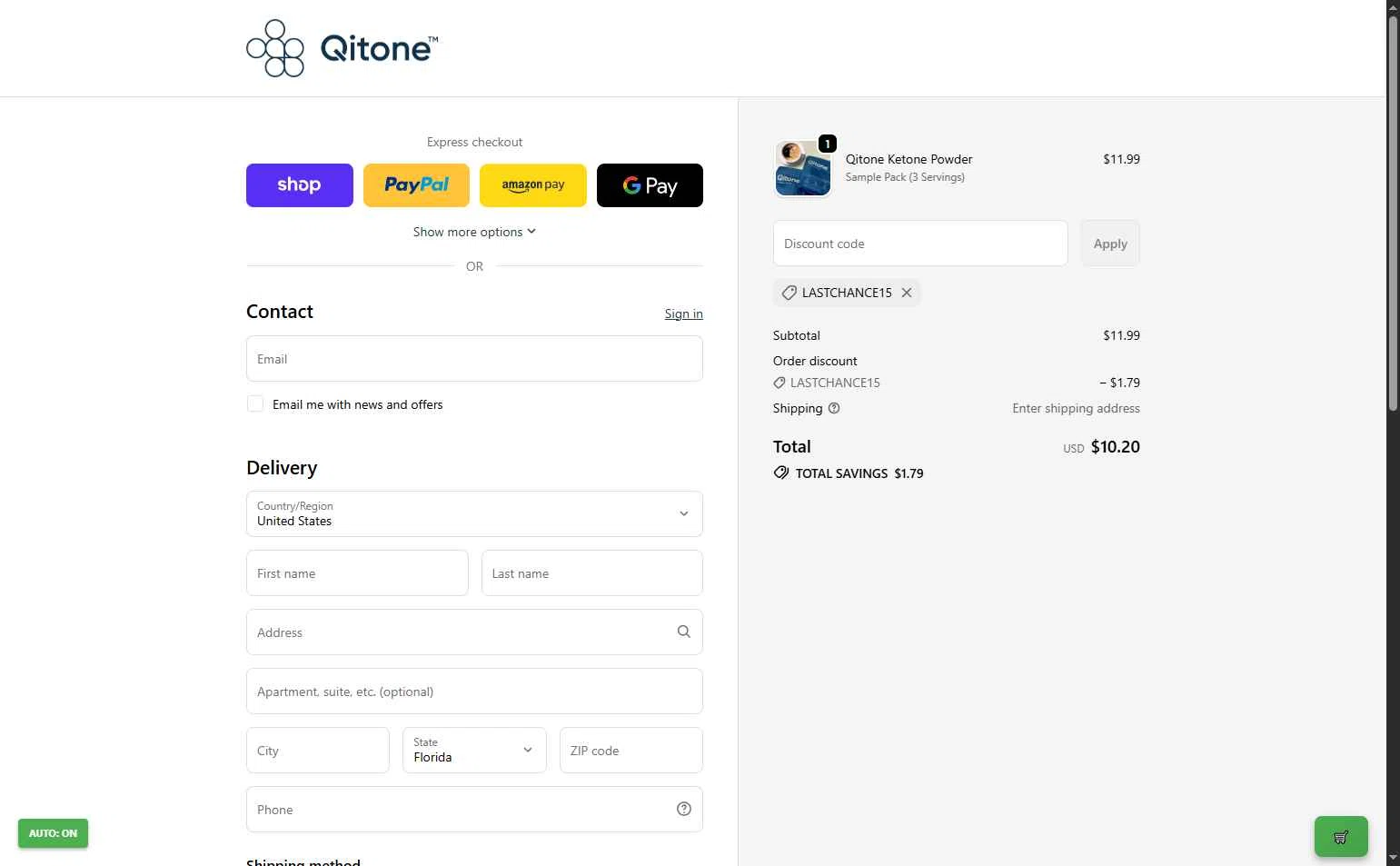Viewport: 1400px width, 866px height.
Task: Show Shipping info help icon
Action: tap(834, 408)
